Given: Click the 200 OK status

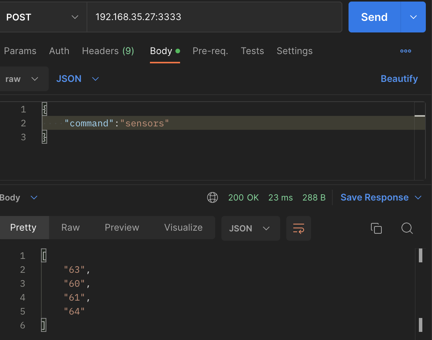Looking at the screenshot, I should pyautogui.click(x=243, y=197).
